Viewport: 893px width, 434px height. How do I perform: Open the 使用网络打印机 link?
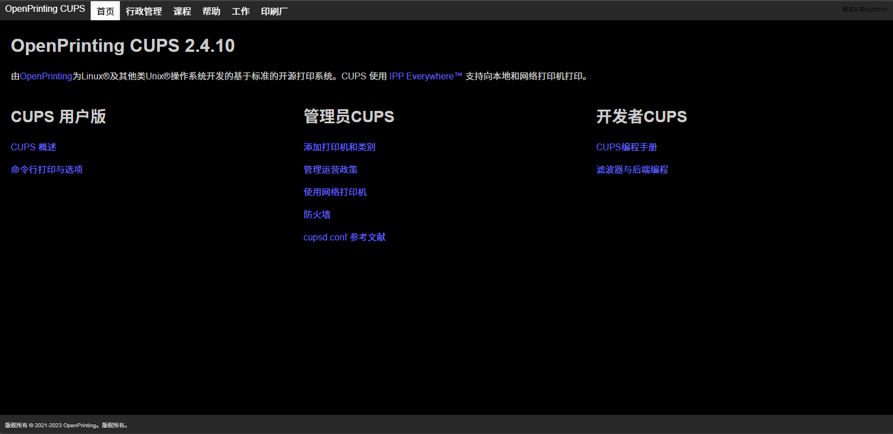[x=334, y=193]
